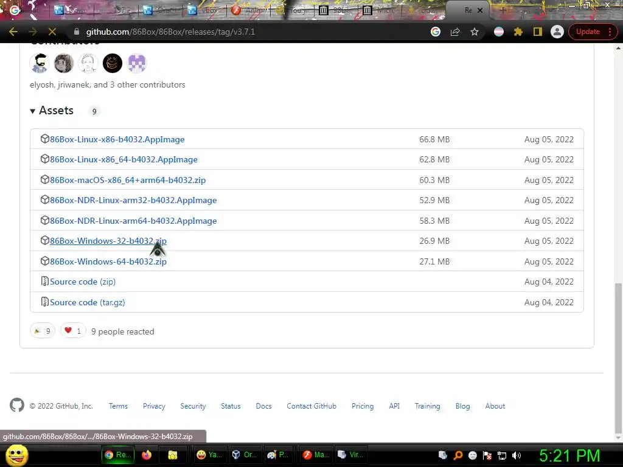Open the Status footer link
The image size is (623, 467).
coord(231,406)
